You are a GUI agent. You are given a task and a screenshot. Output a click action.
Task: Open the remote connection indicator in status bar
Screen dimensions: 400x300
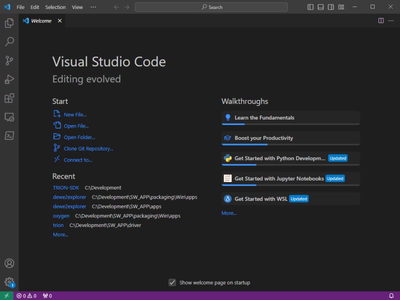point(7,295)
